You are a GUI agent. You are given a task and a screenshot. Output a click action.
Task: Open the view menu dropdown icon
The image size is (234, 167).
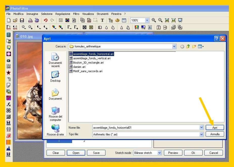pyautogui.click(x=201, y=46)
